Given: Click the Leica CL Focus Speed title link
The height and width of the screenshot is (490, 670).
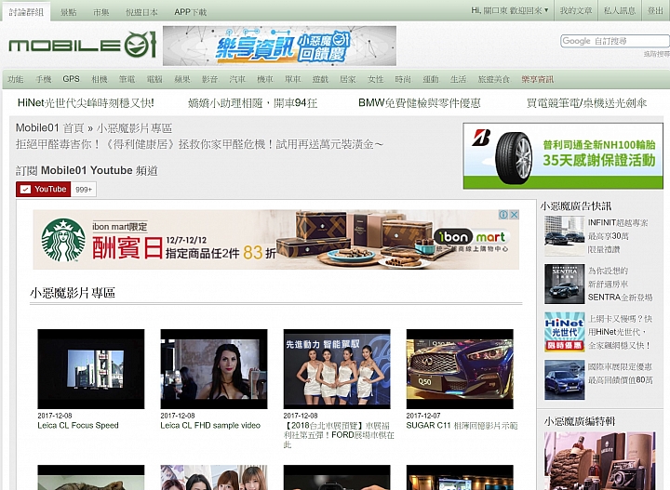Looking at the screenshot, I should click(78, 425).
